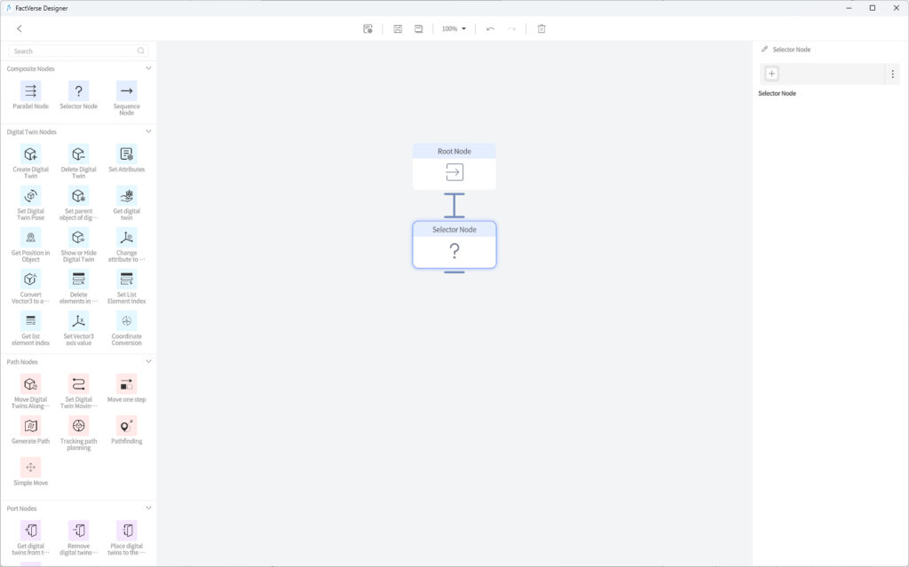This screenshot has height=567, width=909.
Task: Select the Get Position in Object node
Action: (31, 238)
